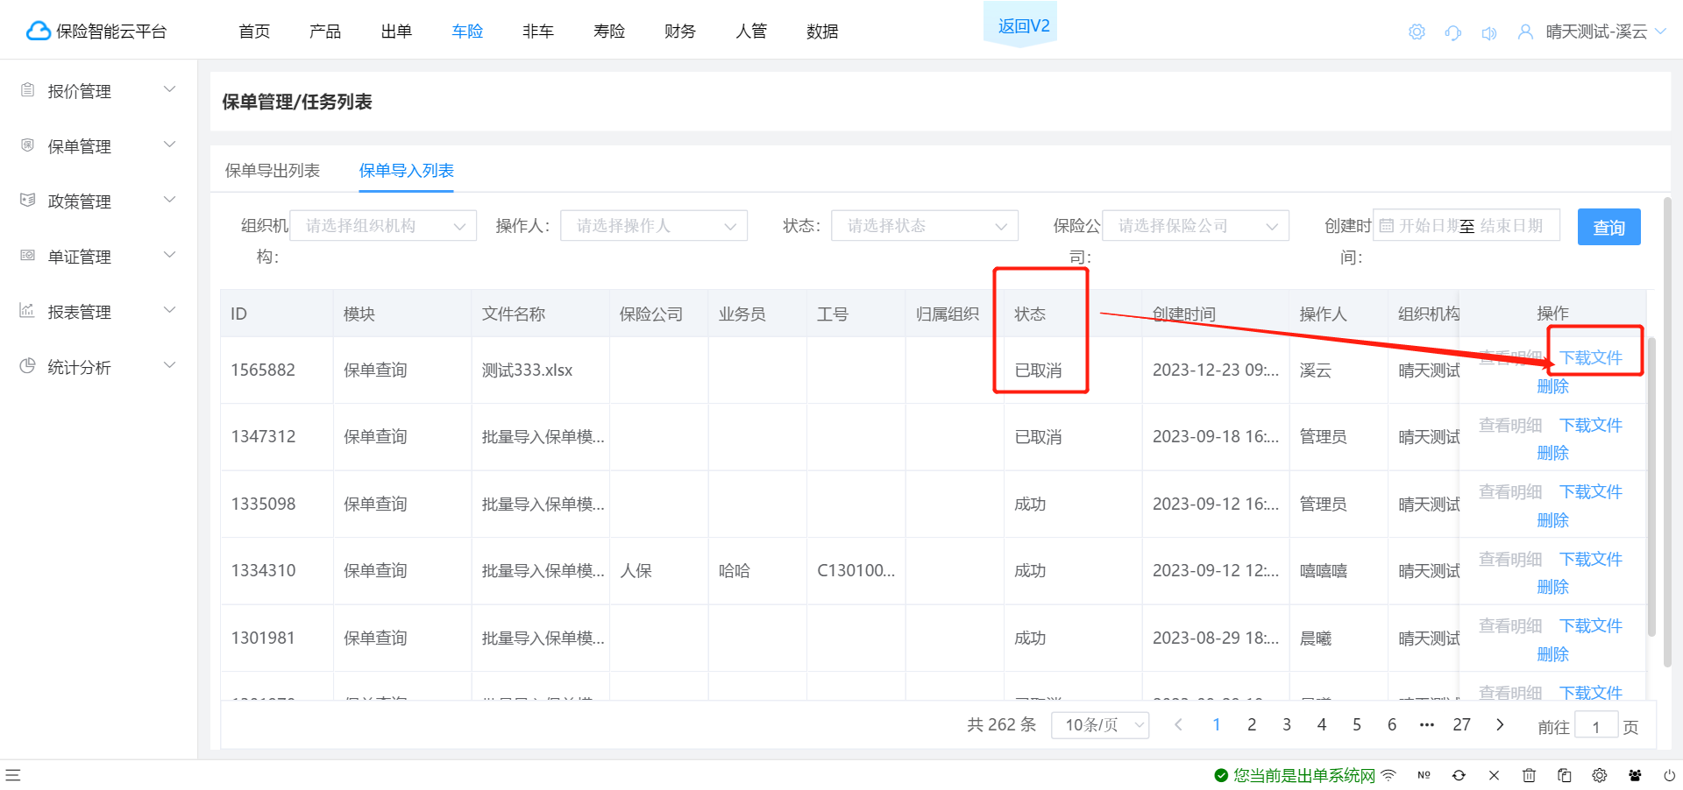The width and height of the screenshot is (1683, 790).
Task: Expand the 政策管理 sidebar menu
Action: [170, 200]
